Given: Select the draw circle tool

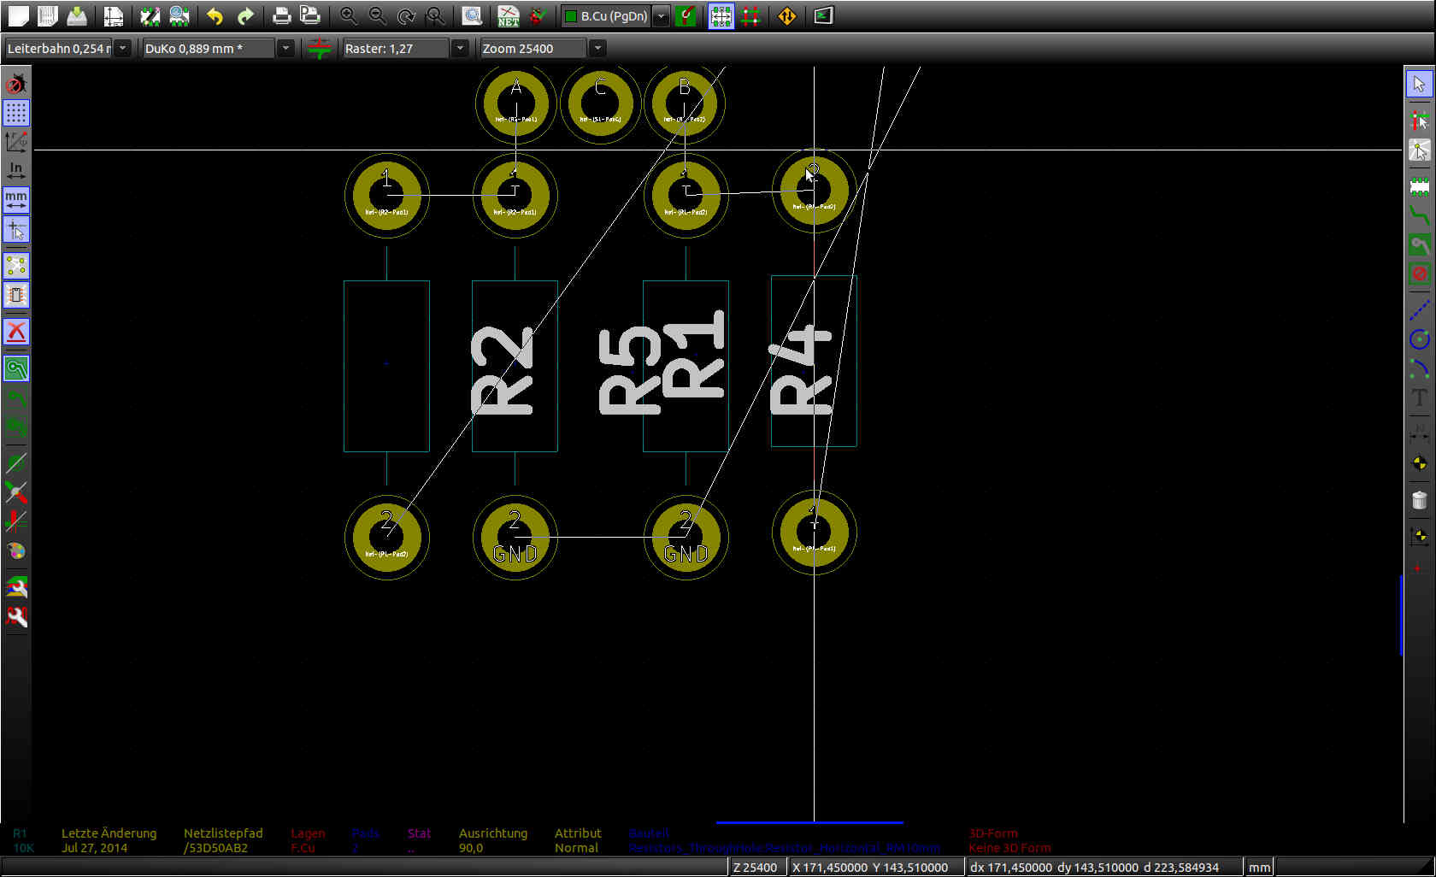Looking at the screenshot, I should point(1419,339).
